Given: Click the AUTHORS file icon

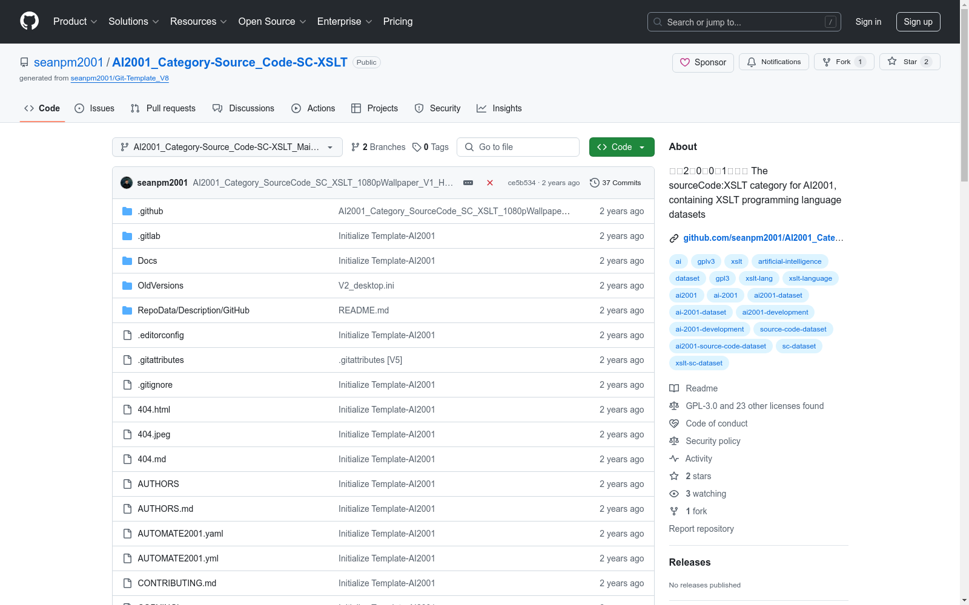Looking at the screenshot, I should click(x=127, y=484).
